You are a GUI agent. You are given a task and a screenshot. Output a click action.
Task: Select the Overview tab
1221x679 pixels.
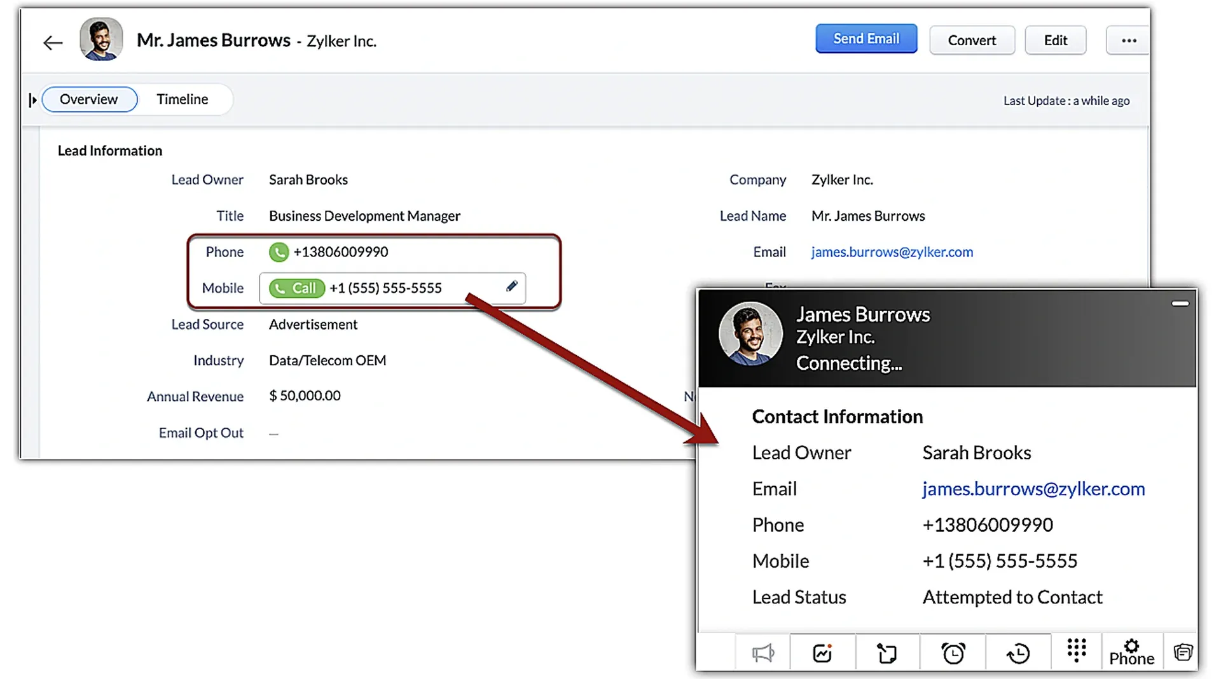coord(89,99)
